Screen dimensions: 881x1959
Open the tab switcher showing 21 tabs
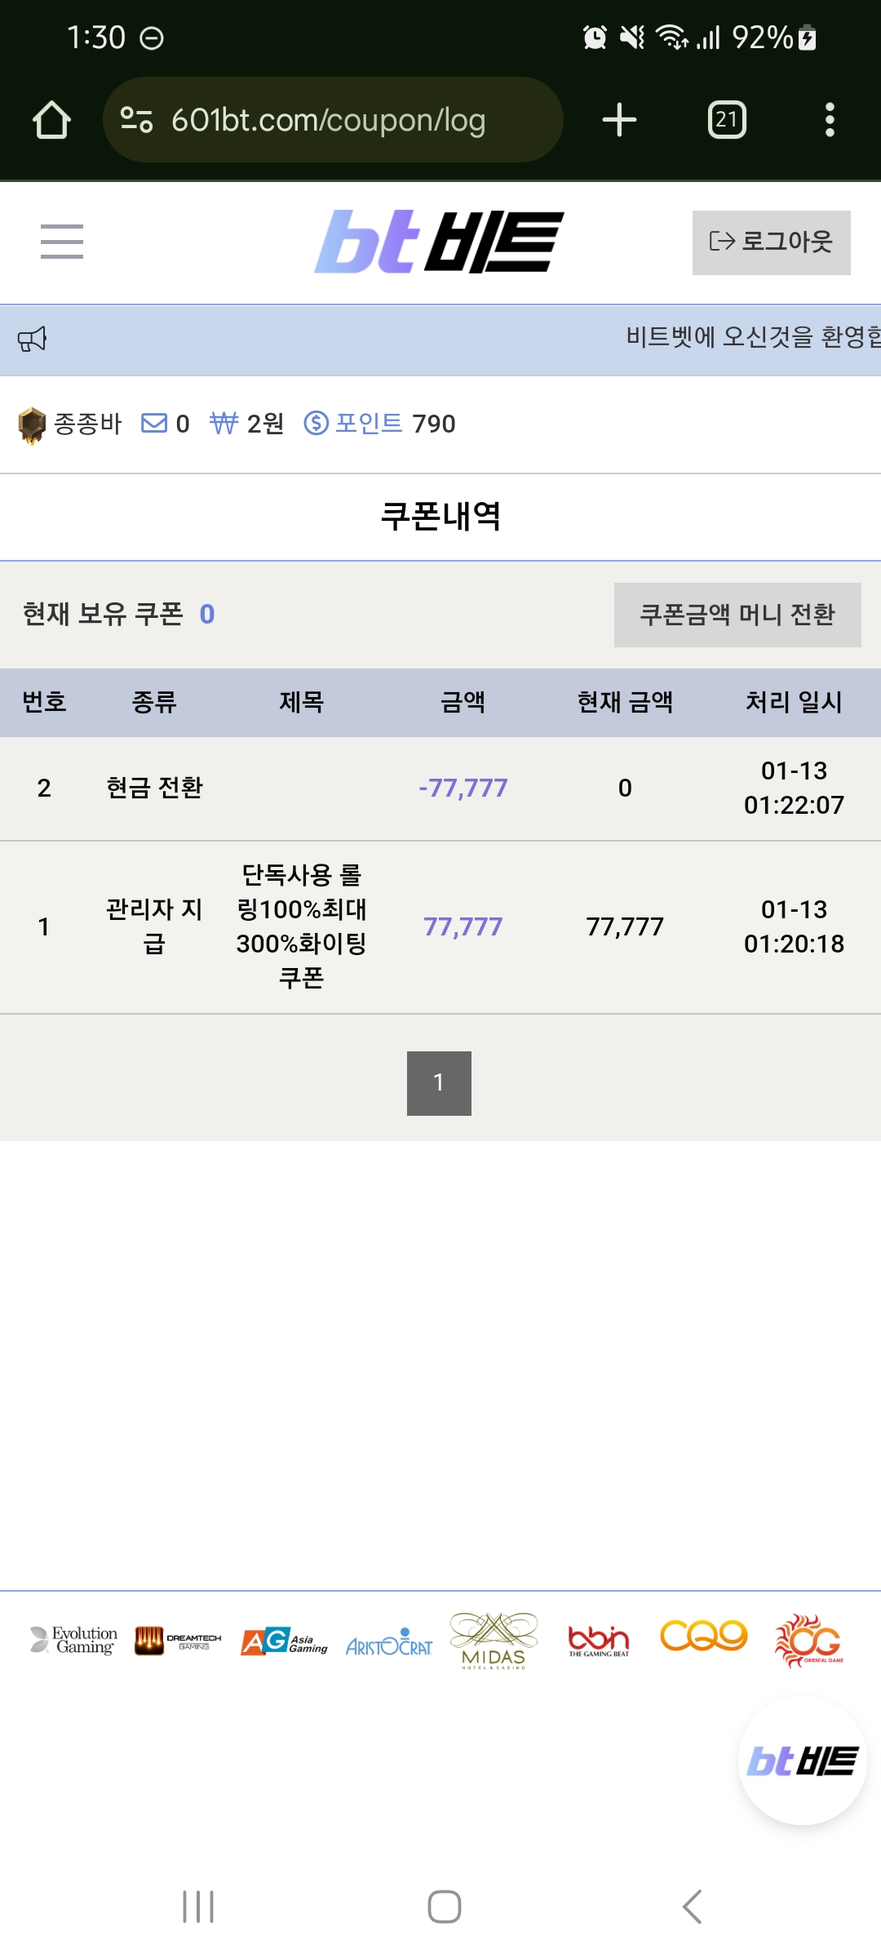pos(727,120)
